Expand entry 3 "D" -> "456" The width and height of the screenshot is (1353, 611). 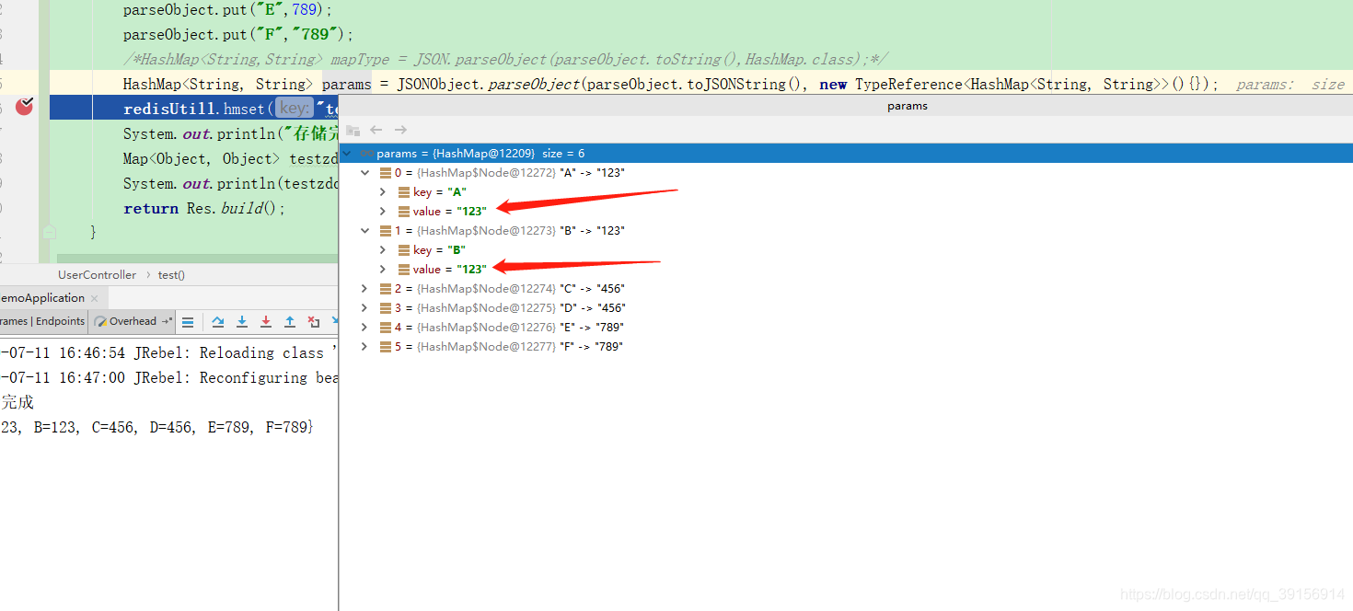(x=365, y=308)
